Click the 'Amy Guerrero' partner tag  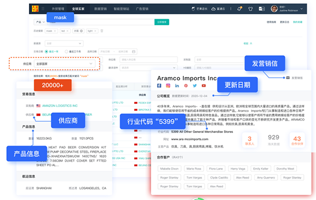click(x=266, y=177)
